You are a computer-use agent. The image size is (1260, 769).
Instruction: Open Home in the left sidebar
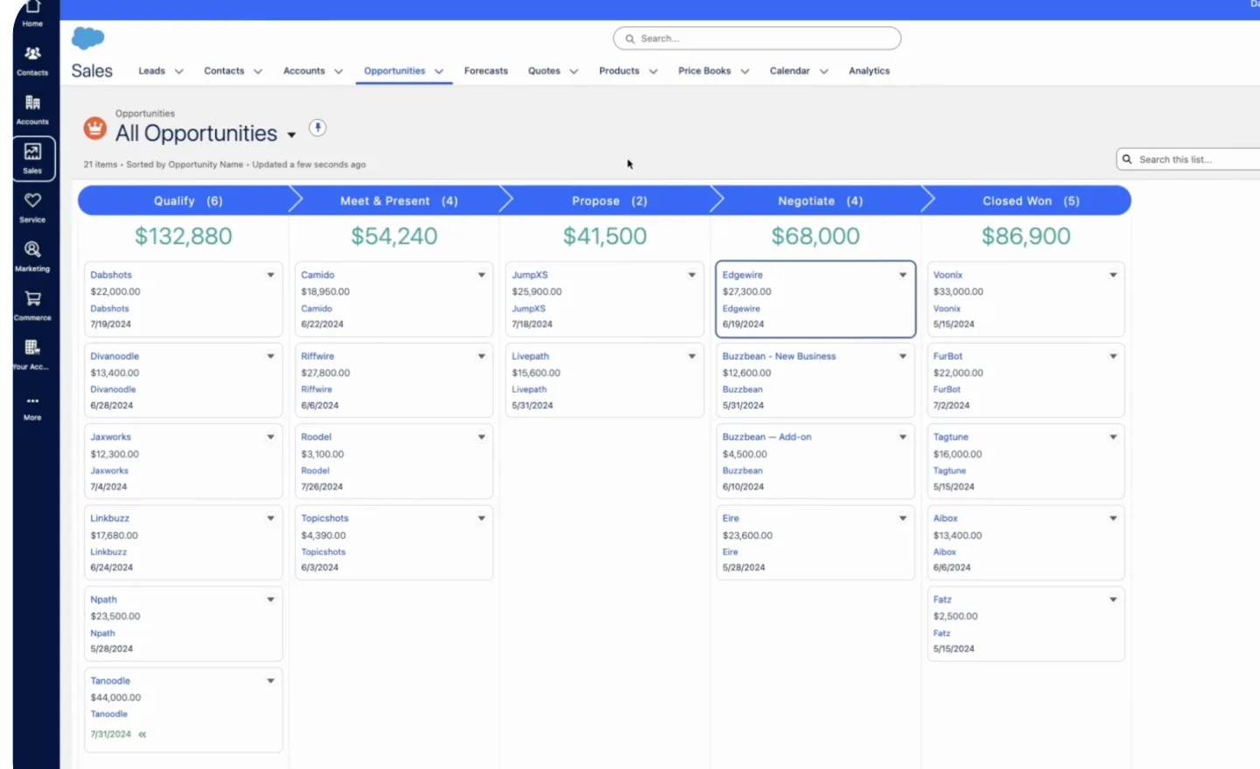tap(32, 12)
